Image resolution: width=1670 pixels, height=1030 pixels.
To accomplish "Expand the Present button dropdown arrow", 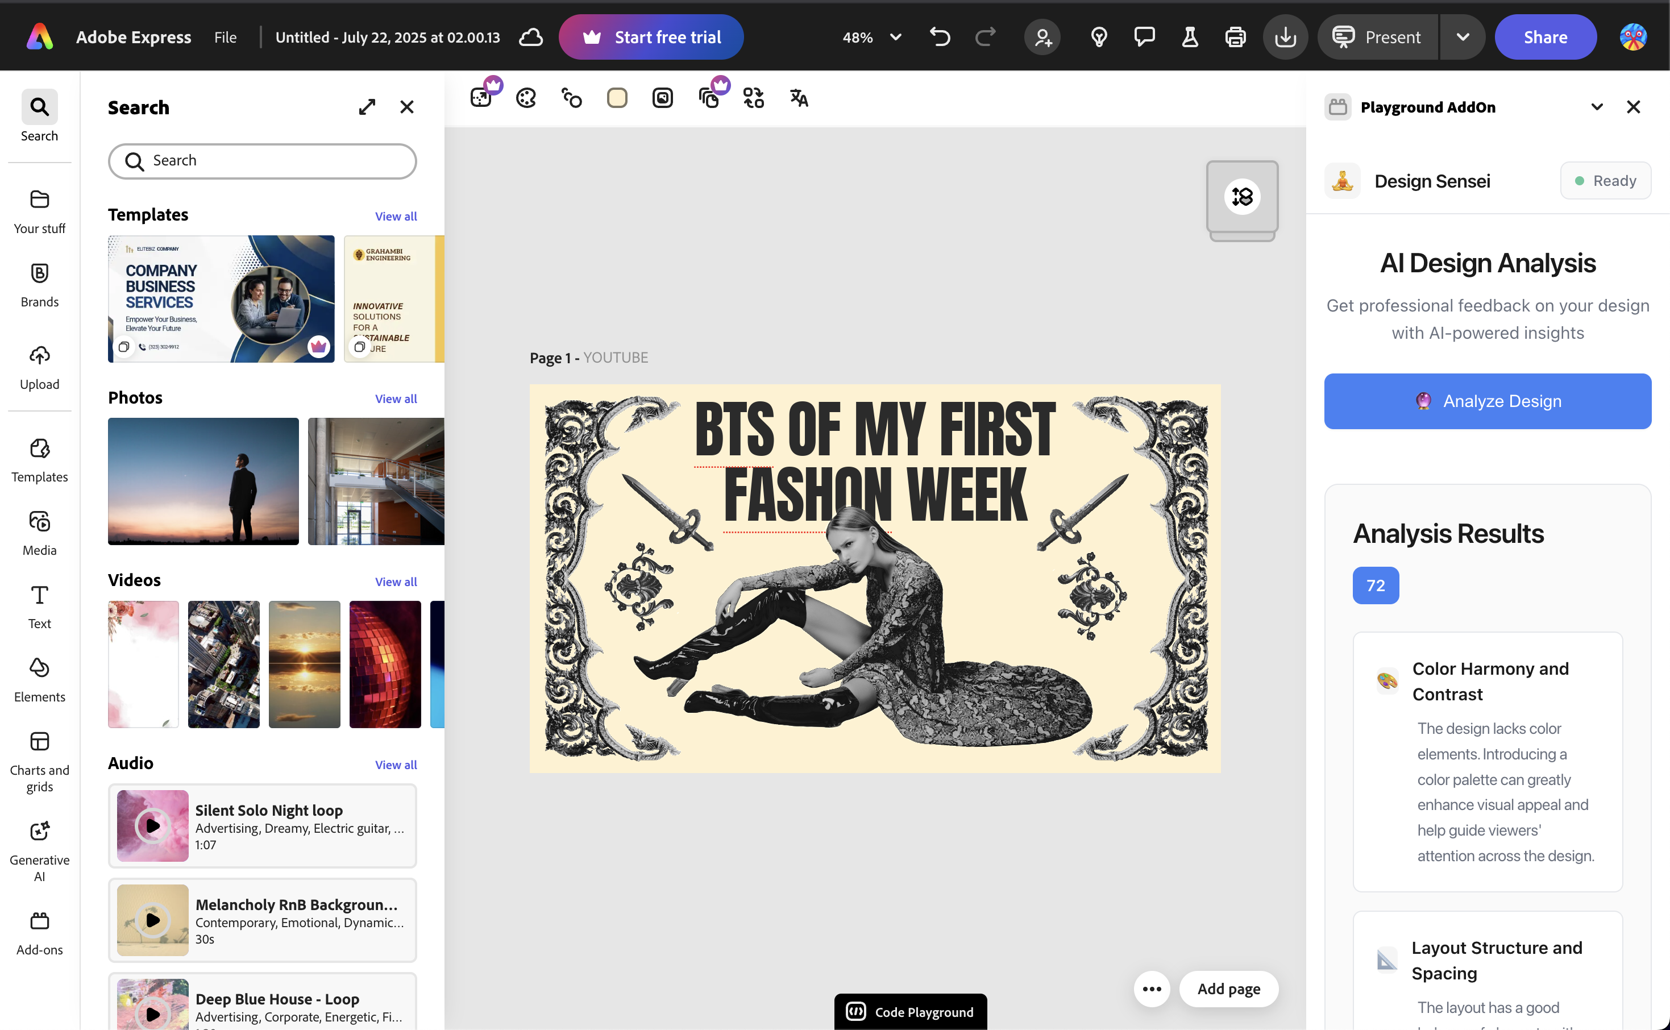I will 1463,38.
